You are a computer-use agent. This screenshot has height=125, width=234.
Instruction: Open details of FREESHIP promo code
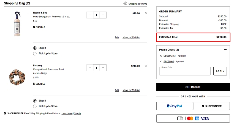click(x=169, y=62)
